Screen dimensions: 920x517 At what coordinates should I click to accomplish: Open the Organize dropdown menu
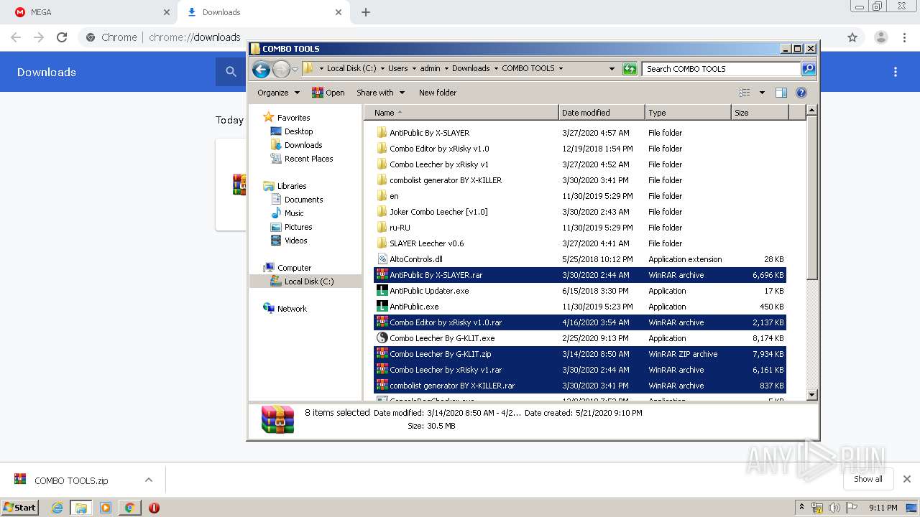pyautogui.click(x=278, y=93)
